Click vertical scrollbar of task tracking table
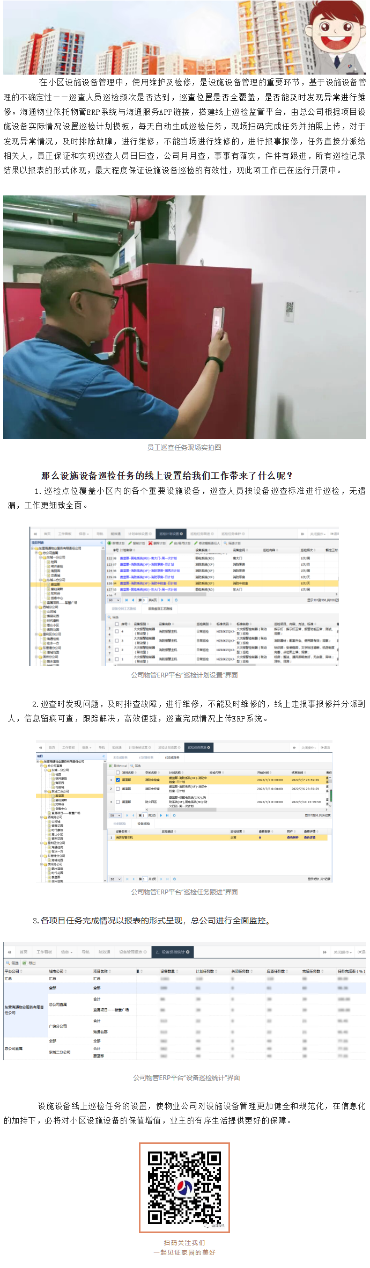Screen dimensions: 370x1268 pos(330,791)
